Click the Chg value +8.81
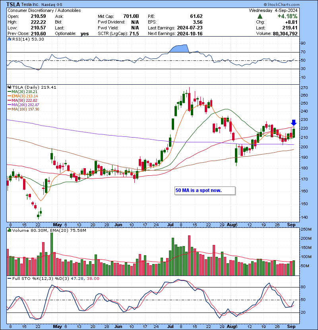Viewport: 318px width, 330px height. (291, 22)
